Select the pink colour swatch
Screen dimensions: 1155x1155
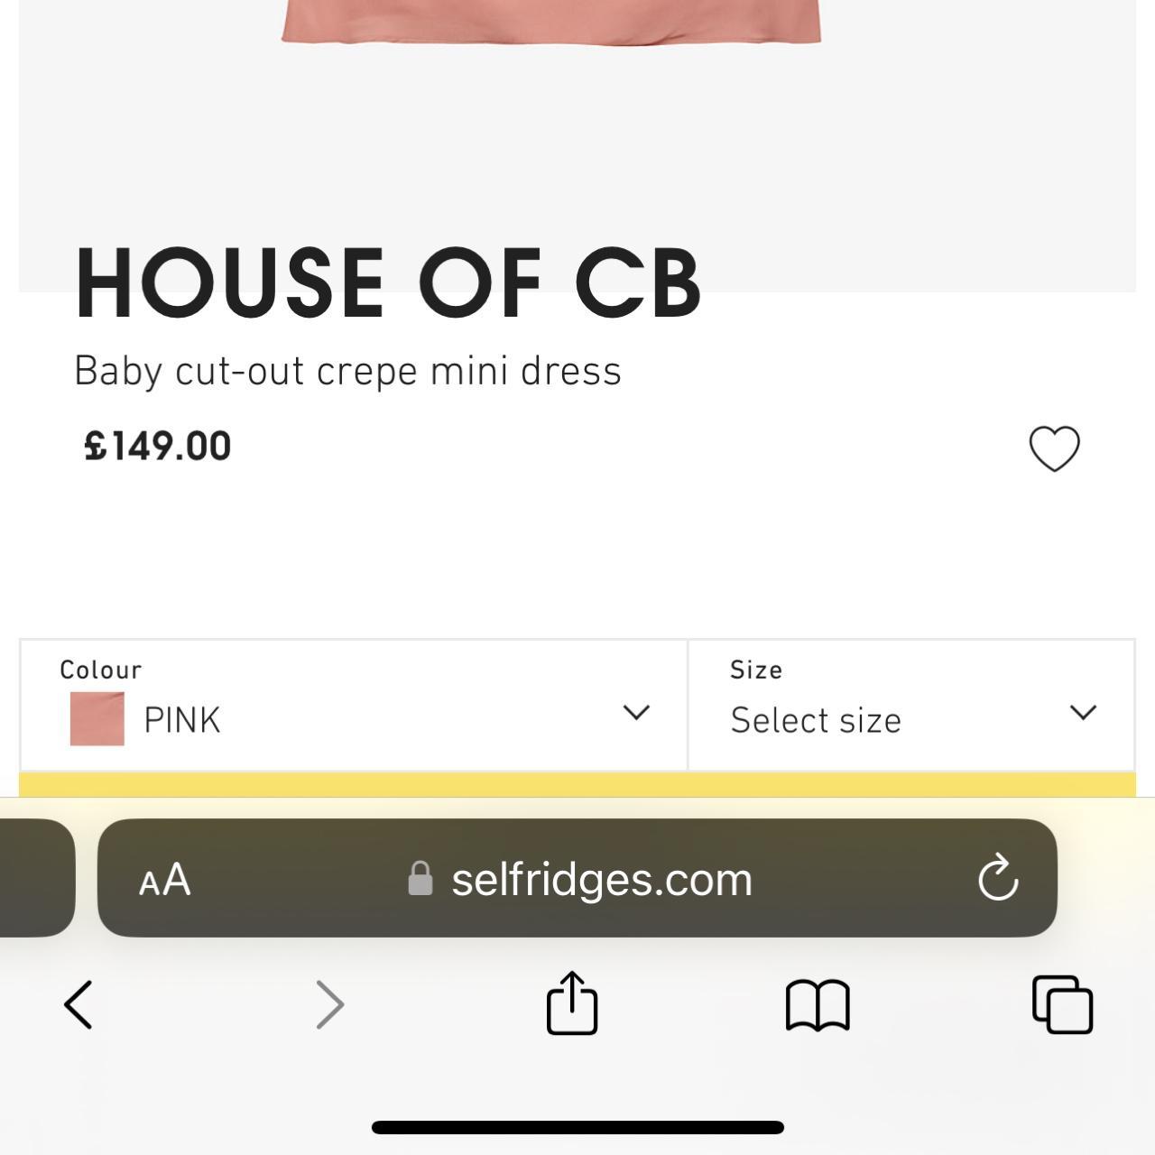pyautogui.click(x=96, y=718)
